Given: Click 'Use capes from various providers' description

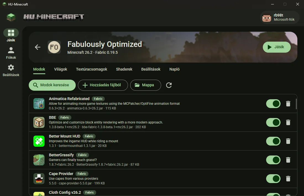Looking at the screenshot, I should (x=74, y=179).
